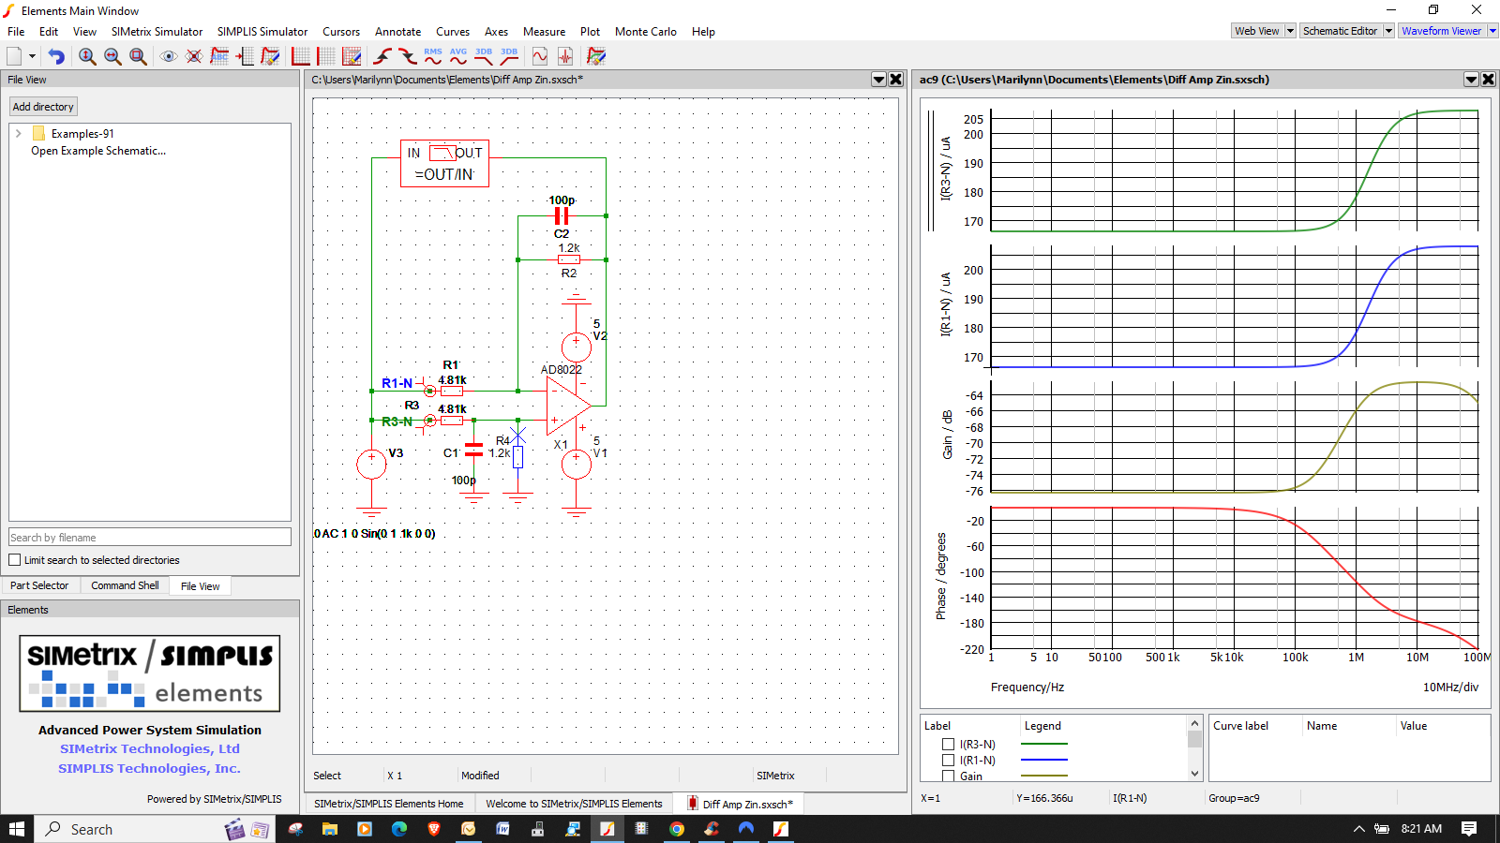Viewport: 1500px width, 843px height.
Task: Open the New document dropdown arrow
Action: tap(32, 56)
